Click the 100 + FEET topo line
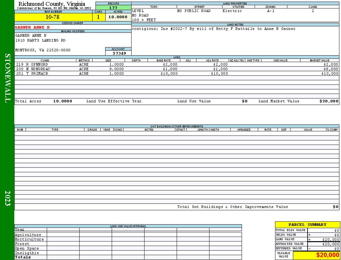The image size is (341, 260). [x=144, y=20]
